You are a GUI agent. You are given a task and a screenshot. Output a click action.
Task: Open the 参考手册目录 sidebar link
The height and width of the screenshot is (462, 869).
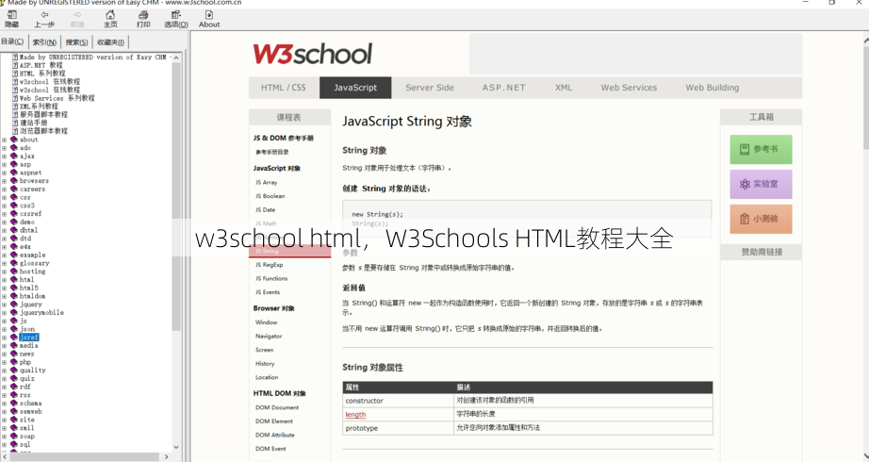pyautogui.click(x=272, y=152)
